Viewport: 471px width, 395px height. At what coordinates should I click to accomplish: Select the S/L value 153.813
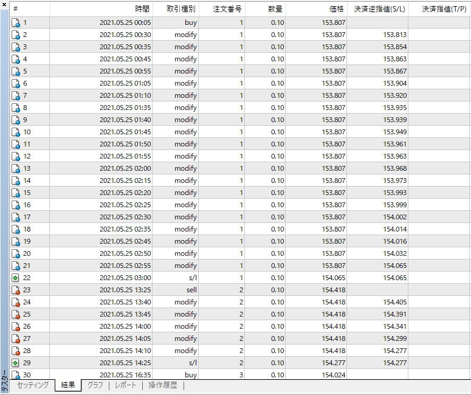tap(394, 35)
